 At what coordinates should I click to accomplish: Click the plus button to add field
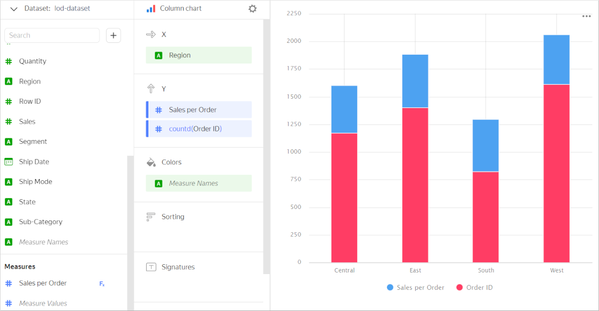click(113, 35)
